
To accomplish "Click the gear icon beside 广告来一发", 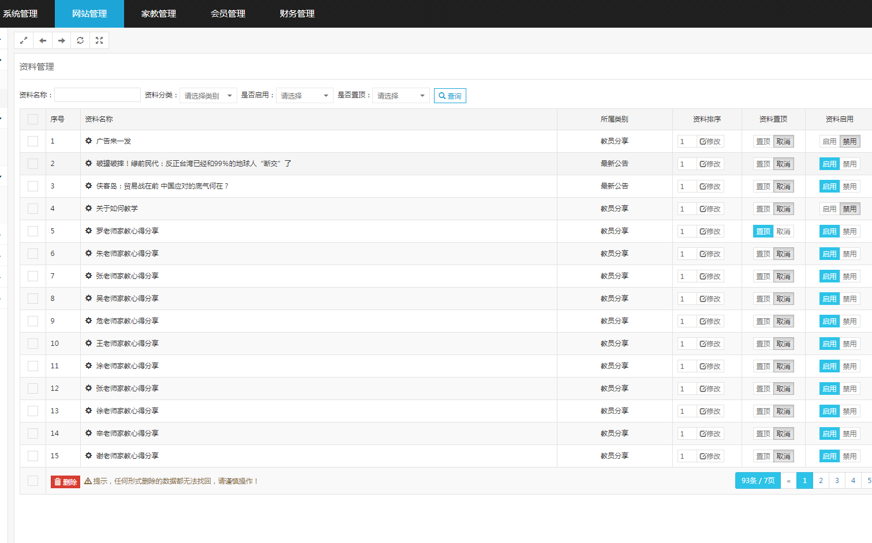I will pos(88,141).
